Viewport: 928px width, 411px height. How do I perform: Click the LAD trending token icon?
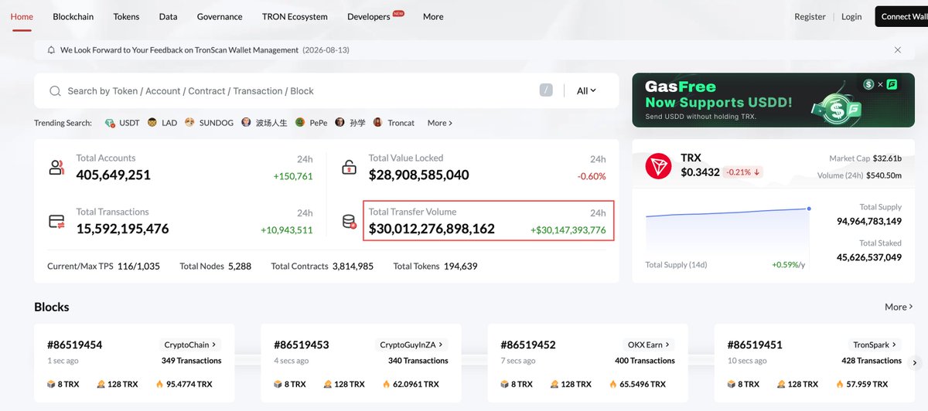(x=152, y=123)
